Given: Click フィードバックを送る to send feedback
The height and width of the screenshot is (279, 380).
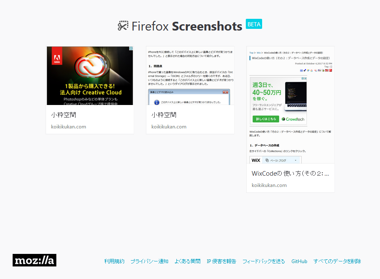Looking at the screenshot, I should tap(264, 261).
